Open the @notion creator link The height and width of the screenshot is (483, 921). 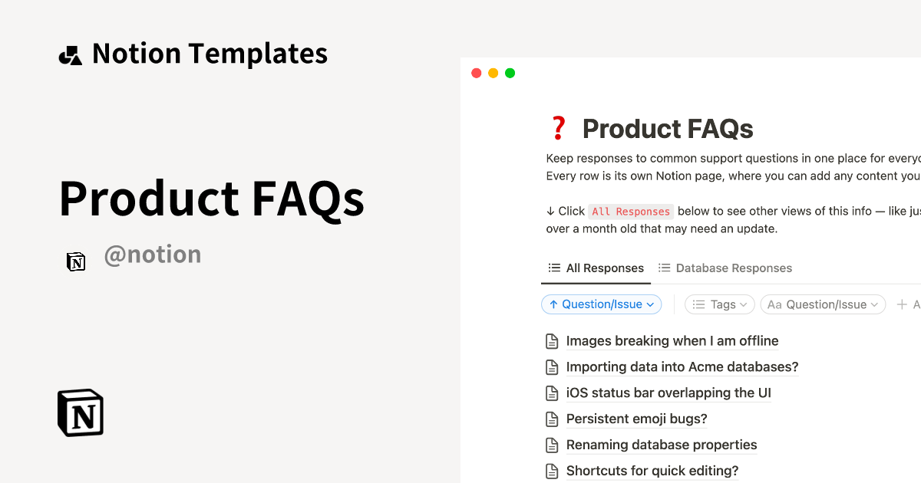(x=153, y=255)
